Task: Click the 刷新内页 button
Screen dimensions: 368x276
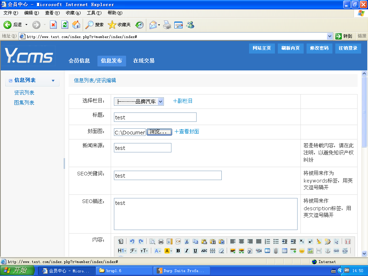Action: tap(290, 48)
